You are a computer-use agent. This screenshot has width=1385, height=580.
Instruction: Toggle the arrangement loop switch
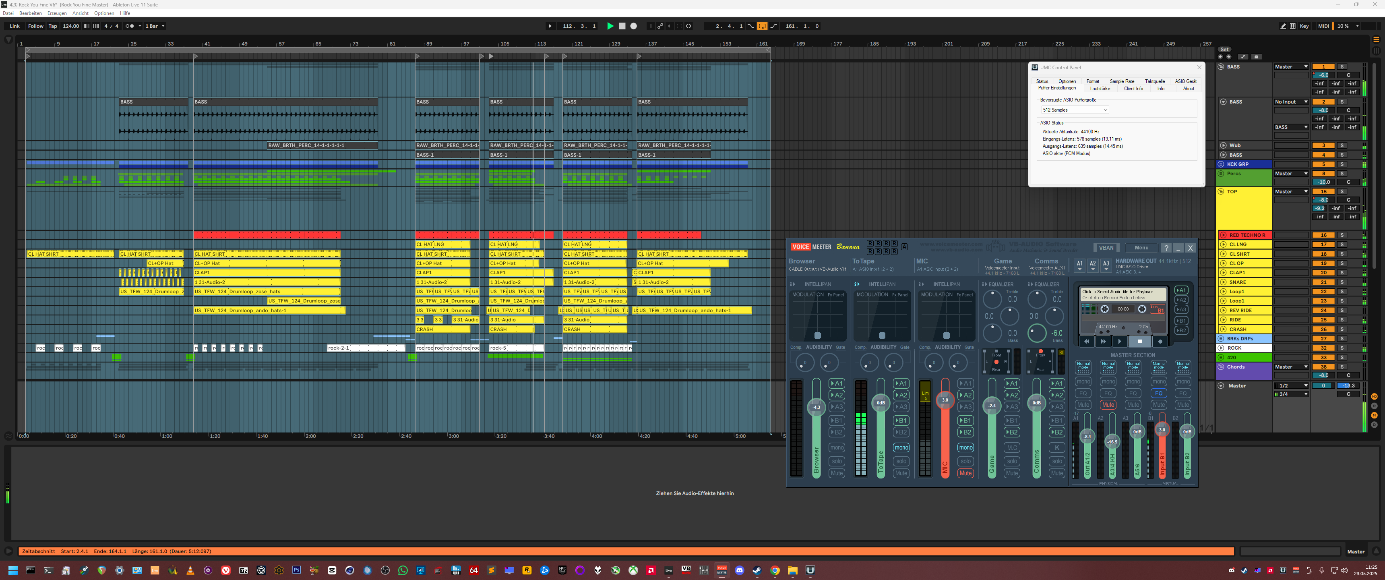click(x=762, y=26)
